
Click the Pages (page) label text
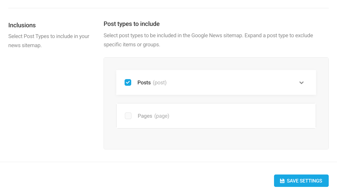tap(154, 116)
